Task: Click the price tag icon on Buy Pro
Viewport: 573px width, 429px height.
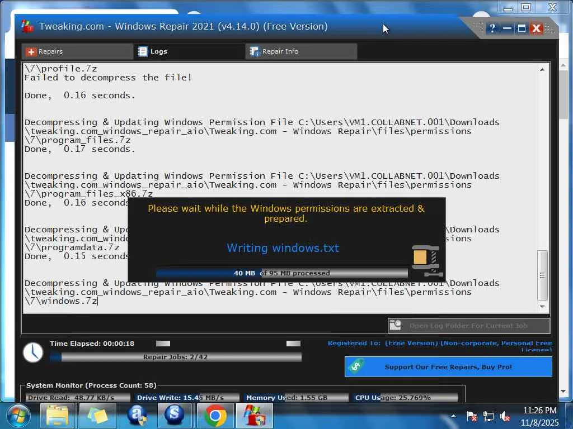Action: click(x=356, y=366)
